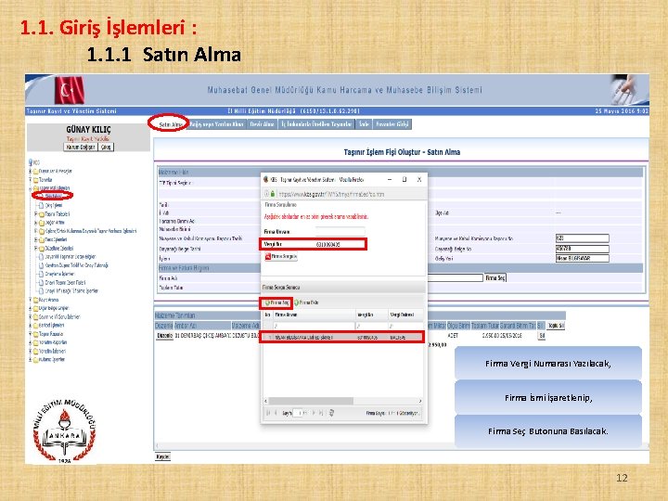Screen dimensions: 668x501
Task: Click the popup URL address bar
Action: [352, 194]
